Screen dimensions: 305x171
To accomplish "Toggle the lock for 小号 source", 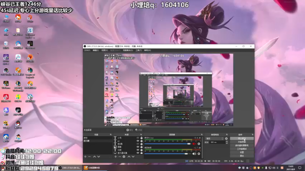I will [141, 138].
